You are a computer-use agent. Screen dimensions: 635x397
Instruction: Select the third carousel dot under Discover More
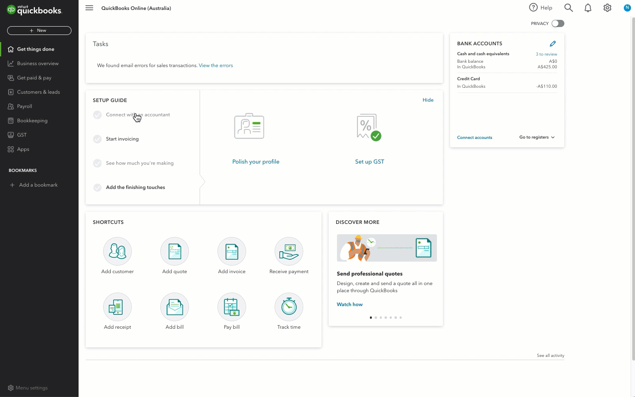coord(381,317)
